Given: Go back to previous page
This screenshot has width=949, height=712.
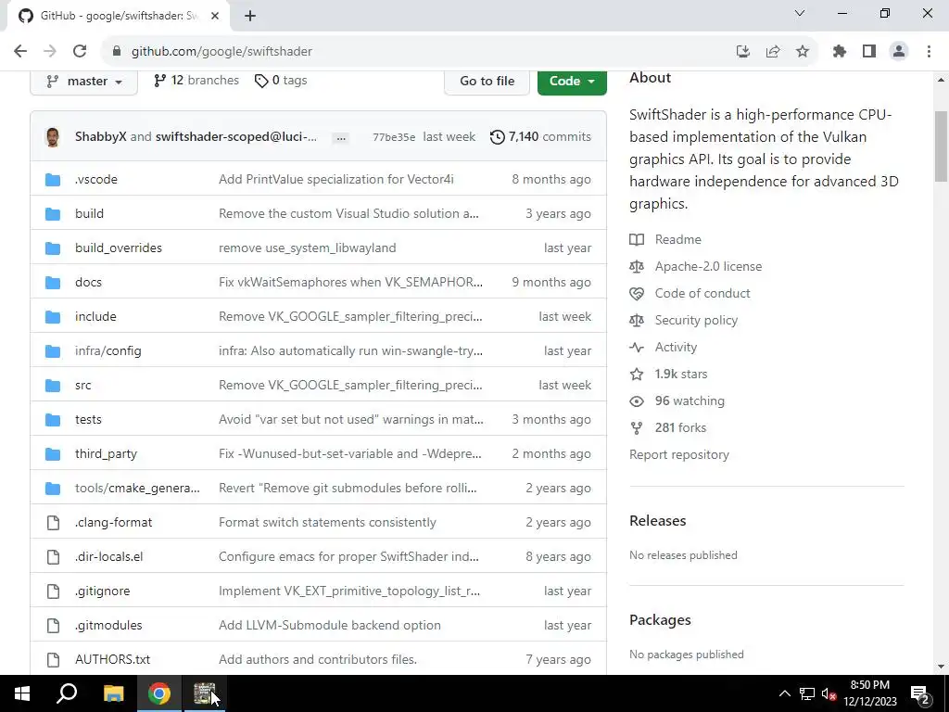Looking at the screenshot, I should (x=20, y=52).
